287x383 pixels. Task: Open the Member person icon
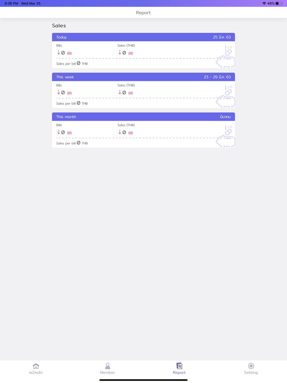(108, 366)
